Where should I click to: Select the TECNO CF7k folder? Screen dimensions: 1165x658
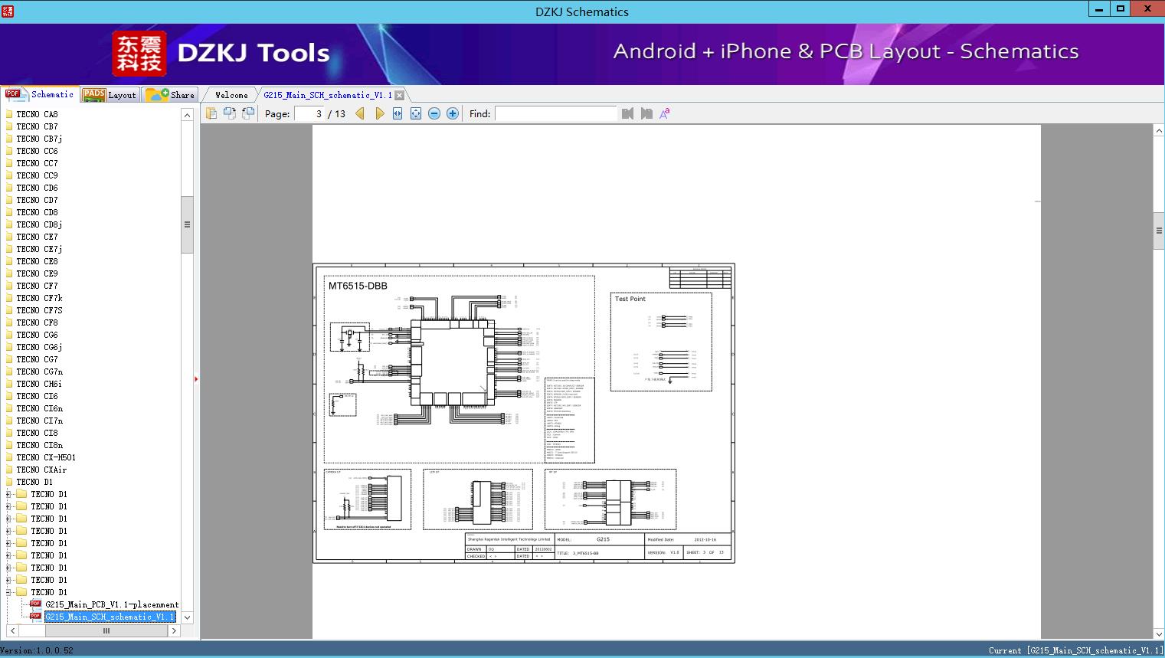(x=39, y=298)
